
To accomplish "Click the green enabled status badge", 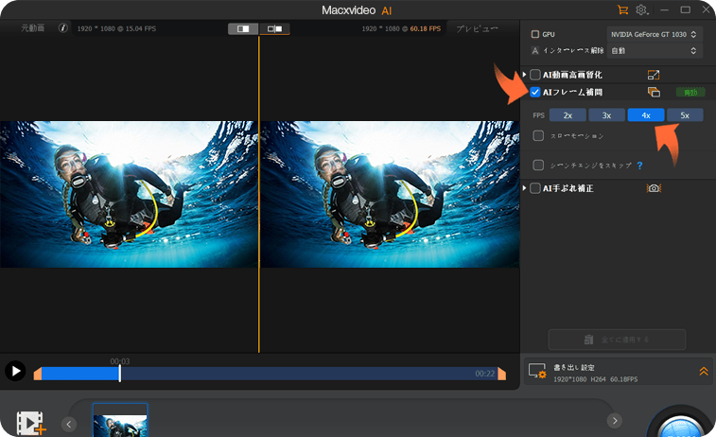I will pos(690,93).
